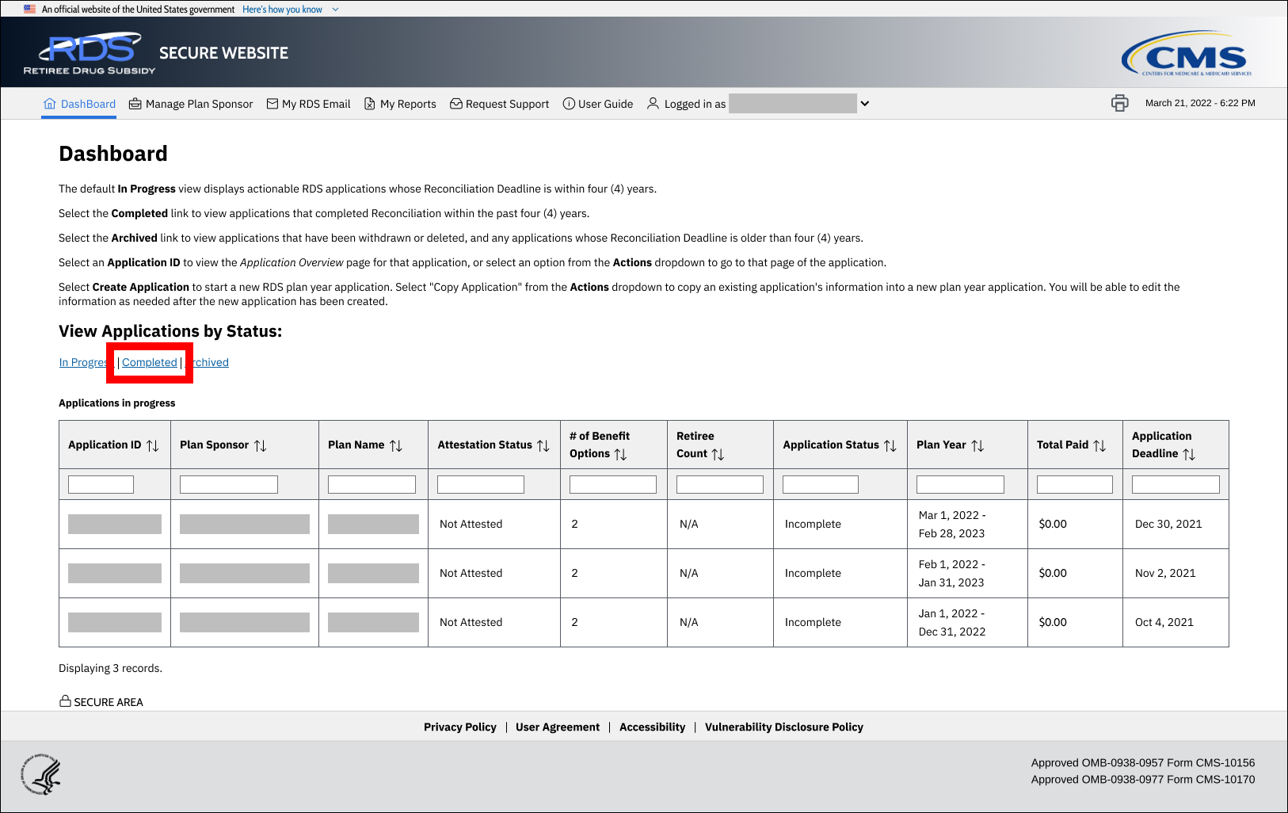Sort table by Plan Name icon
This screenshot has width=1288, height=813.
tap(396, 445)
